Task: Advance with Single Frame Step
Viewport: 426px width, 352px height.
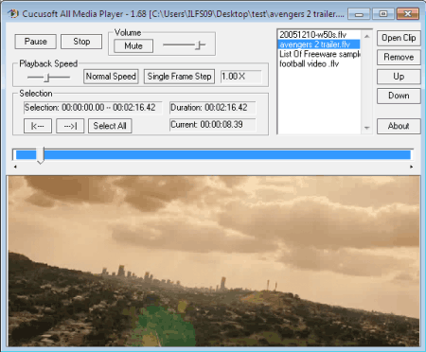Action: (179, 77)
